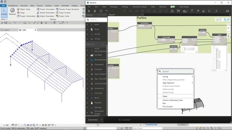Open Materials in Revit ribbon
The image size is (232, 130).
(x=12, y=12)
